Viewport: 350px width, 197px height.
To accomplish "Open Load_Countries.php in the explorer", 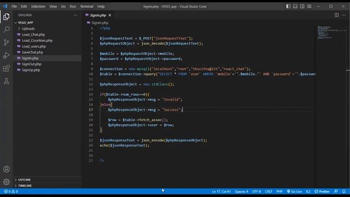I will pos(37,40).
